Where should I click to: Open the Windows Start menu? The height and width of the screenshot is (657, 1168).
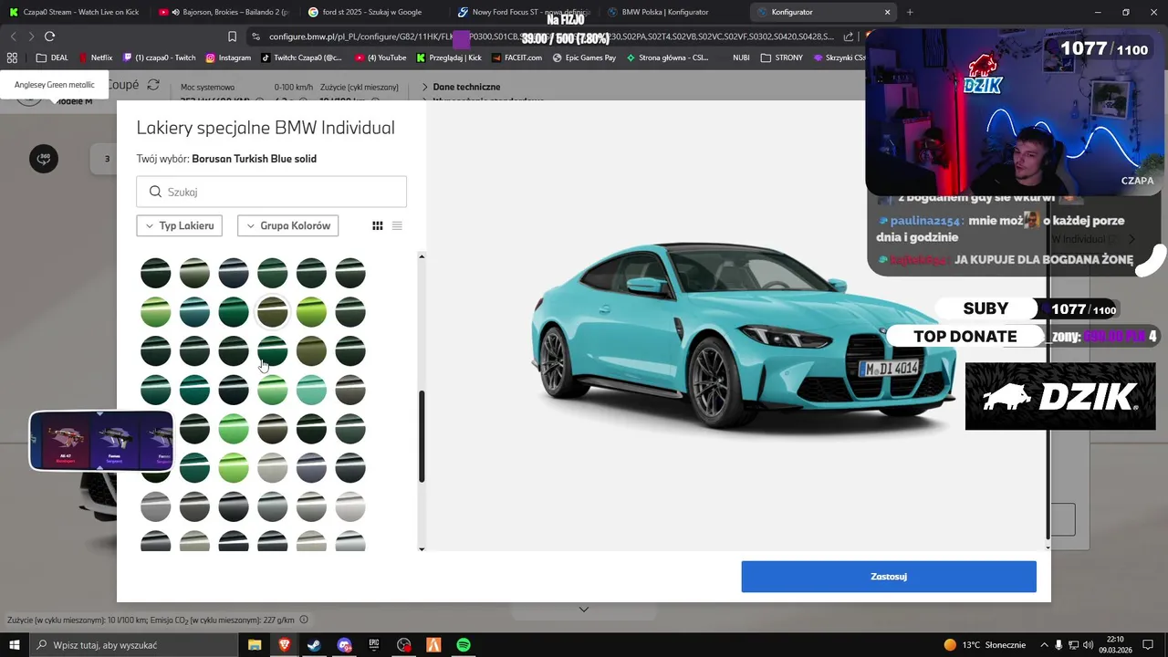14,645
